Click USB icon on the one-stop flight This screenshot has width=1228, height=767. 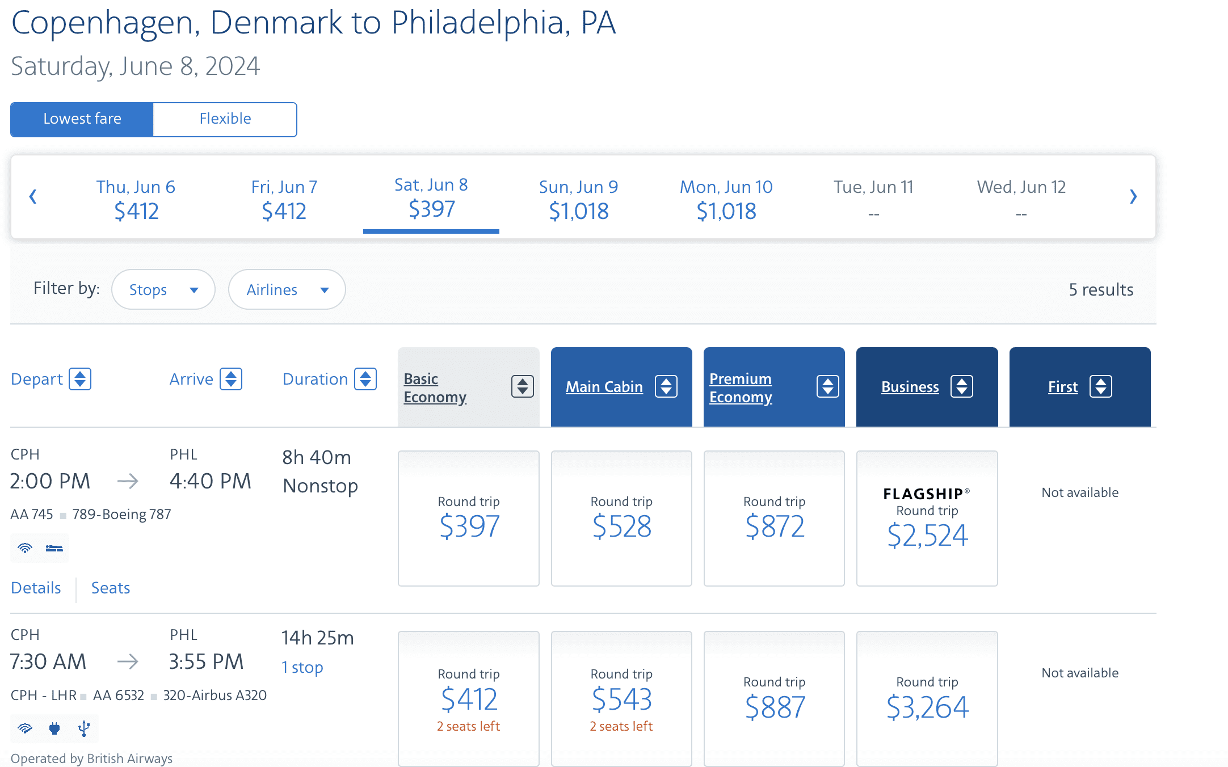click(x=84, y=728)
